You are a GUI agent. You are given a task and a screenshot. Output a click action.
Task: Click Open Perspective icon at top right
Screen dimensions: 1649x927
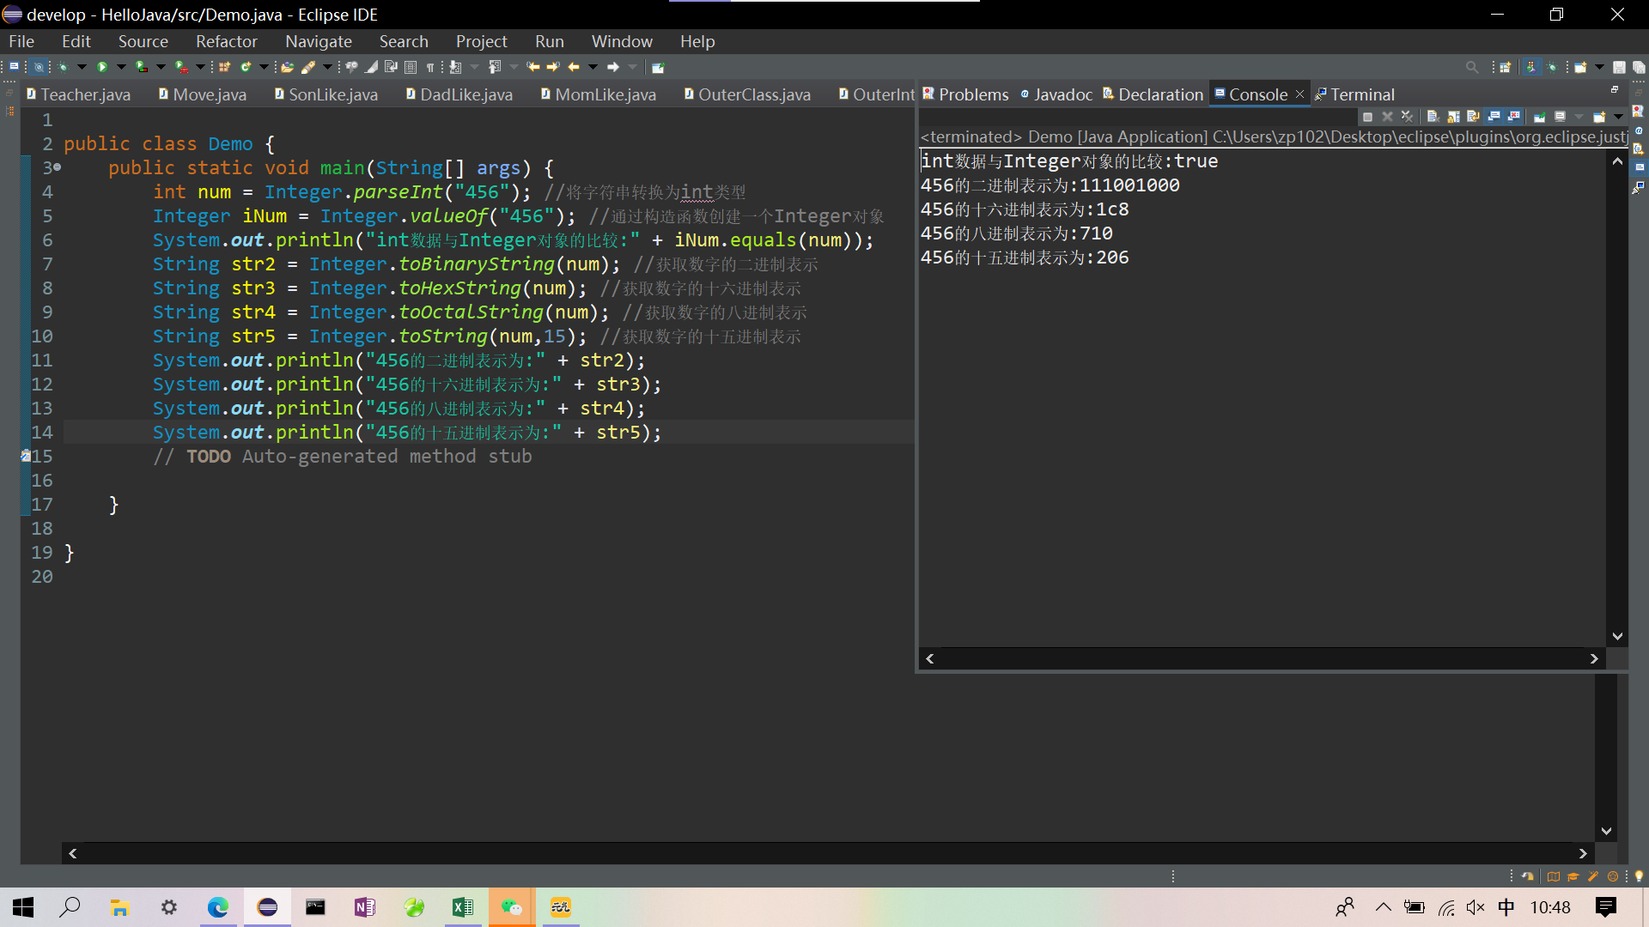[x=1504, y=67]
